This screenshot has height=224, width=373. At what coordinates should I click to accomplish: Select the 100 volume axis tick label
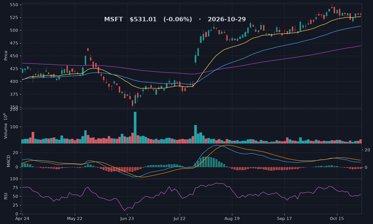click(14, 127)
